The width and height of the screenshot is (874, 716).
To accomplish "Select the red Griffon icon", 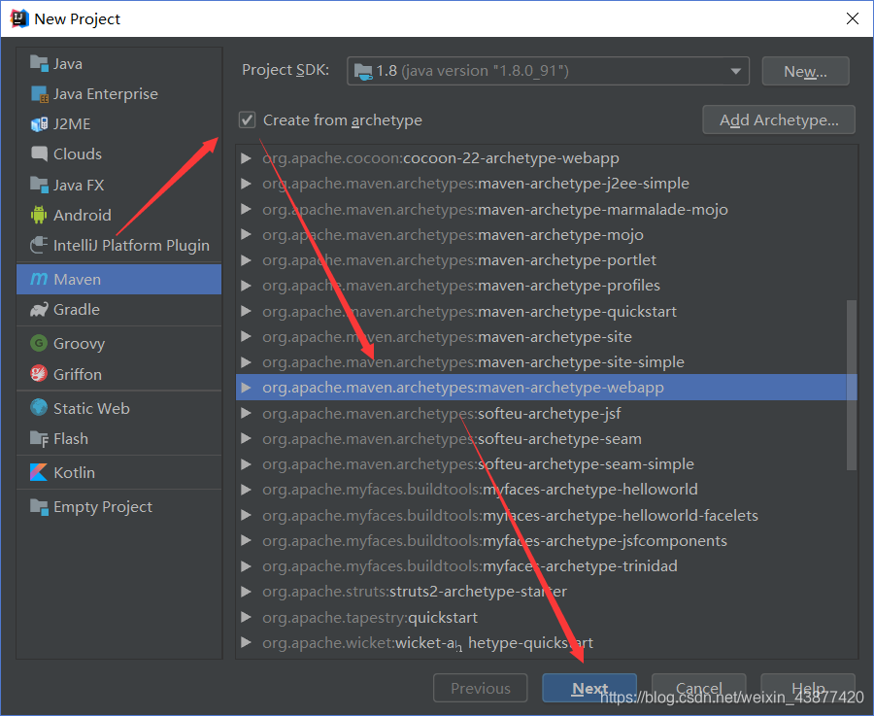I will pyautogui.click(x=39, y=374).
